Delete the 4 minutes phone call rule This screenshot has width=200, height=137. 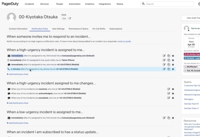(x=173, y=69)
